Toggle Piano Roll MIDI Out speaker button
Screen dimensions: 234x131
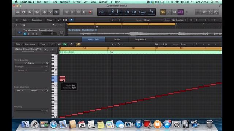coord(59,44)
